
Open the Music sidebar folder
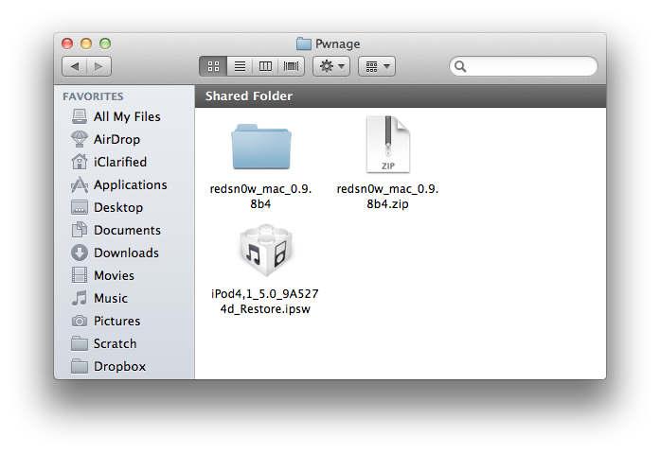tap(111, 298)
